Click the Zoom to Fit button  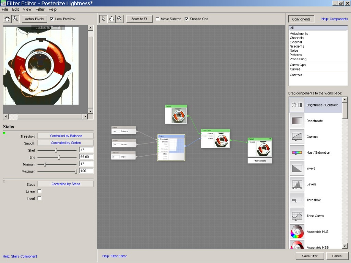coord(139,19)
